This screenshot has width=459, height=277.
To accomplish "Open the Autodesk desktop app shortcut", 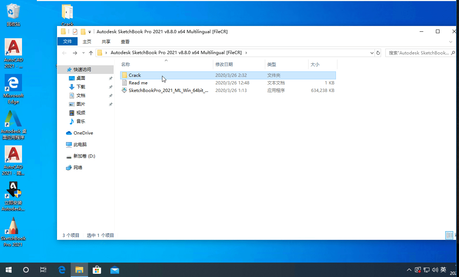I will 13,124.
